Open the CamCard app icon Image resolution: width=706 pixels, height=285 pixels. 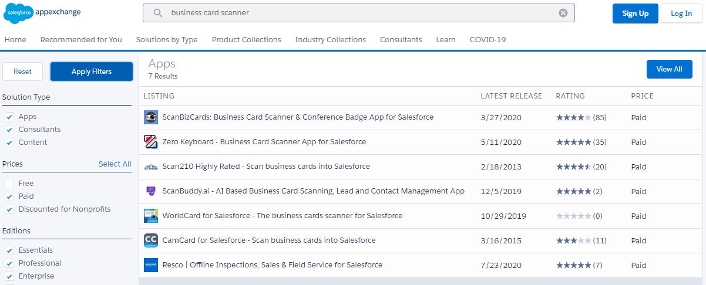(x=151, y=240)
